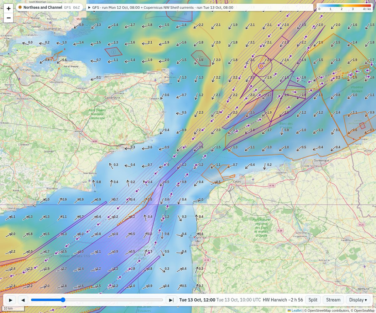The image size is (376, 313).
Task: Click the GFS 06Z model label
Action: coord(72,7)
